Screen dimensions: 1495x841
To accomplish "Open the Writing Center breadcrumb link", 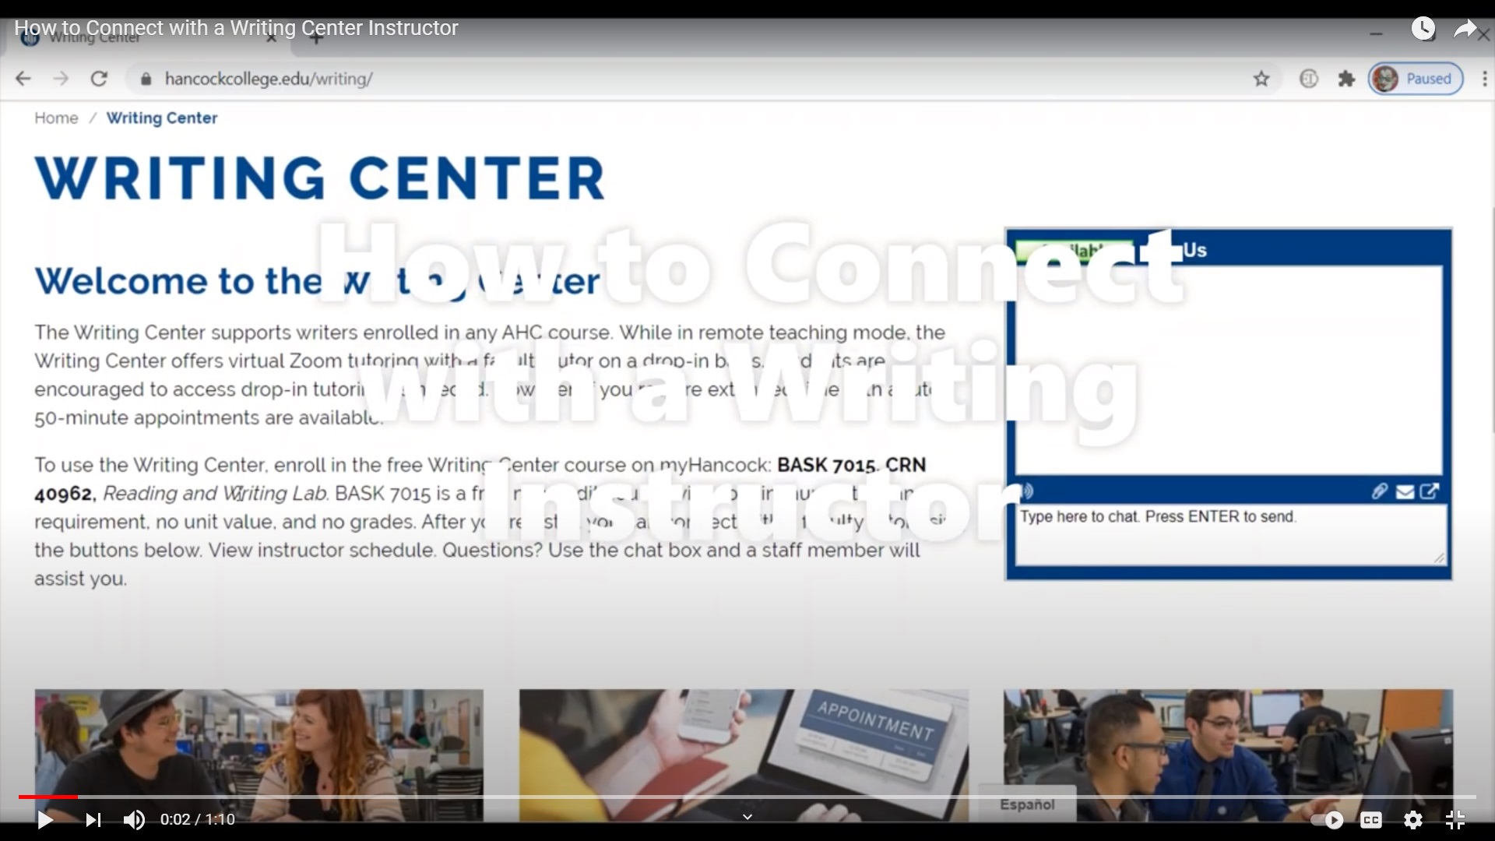I will pos(161,117).
